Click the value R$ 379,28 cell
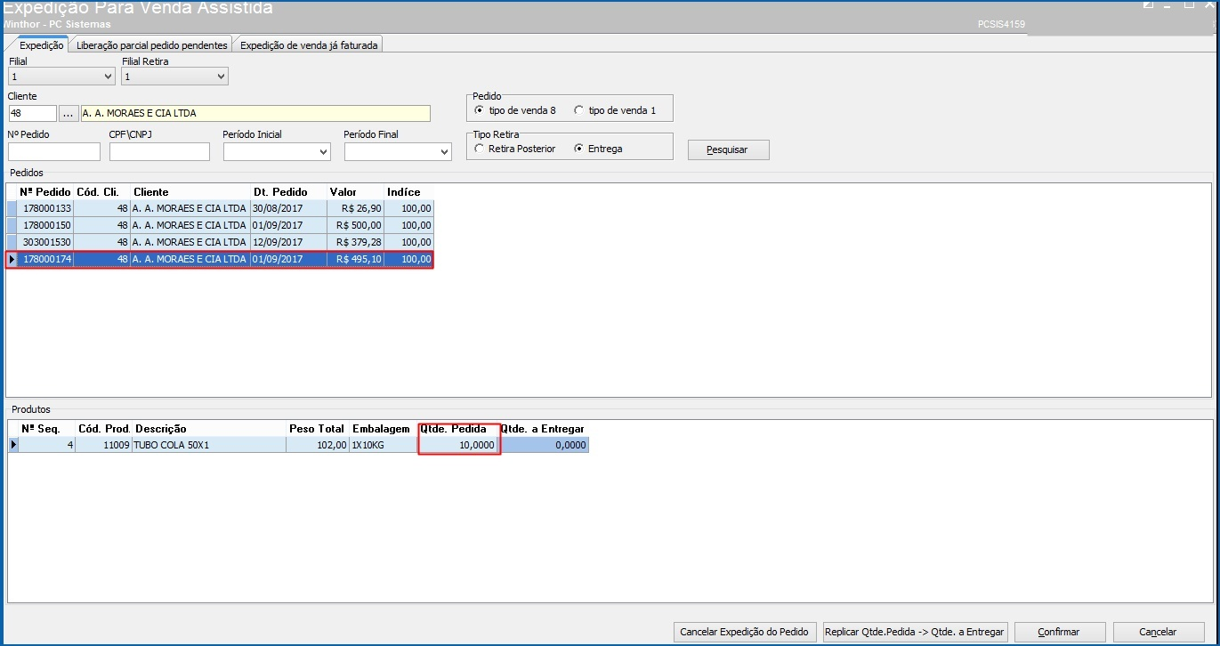Viewport: 1220px width, 646px height. (355, 242)
